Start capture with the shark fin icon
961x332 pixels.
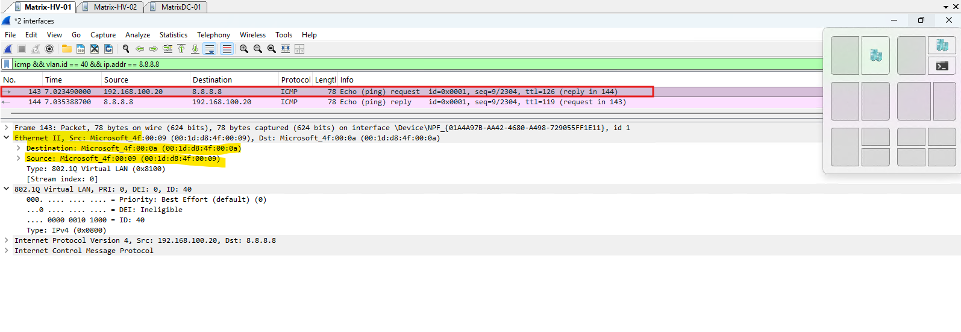pyautogui.click(x=8, y=49)
